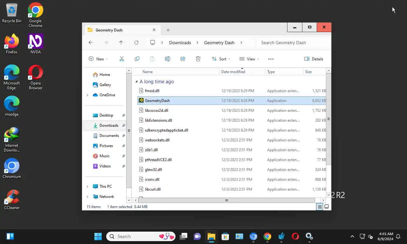Select the fmod.dll file
407x244 pixels.
point(231,91)
